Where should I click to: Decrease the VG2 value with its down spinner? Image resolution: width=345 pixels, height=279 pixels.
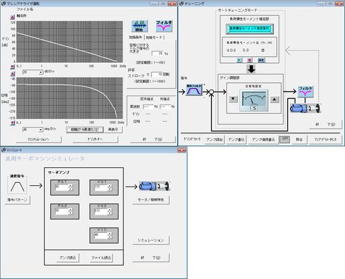click(109, 213)
